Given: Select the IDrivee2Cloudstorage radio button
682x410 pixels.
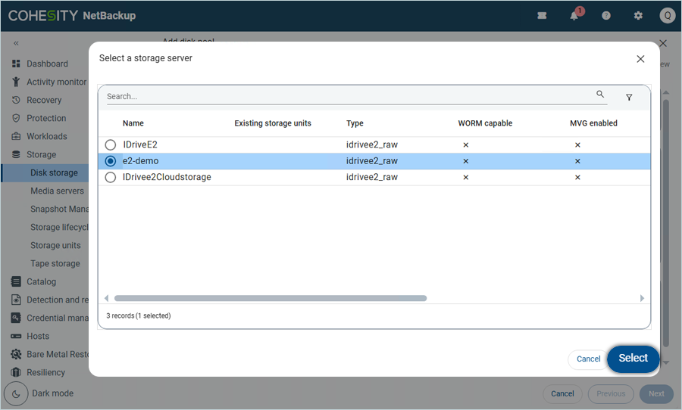Looking at the screenshot, I should (111, 177).
